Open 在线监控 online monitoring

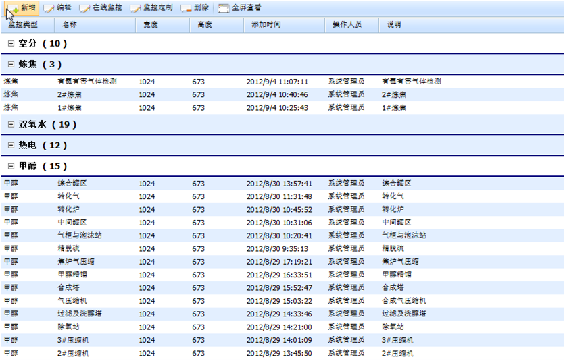tap(101, 7)
